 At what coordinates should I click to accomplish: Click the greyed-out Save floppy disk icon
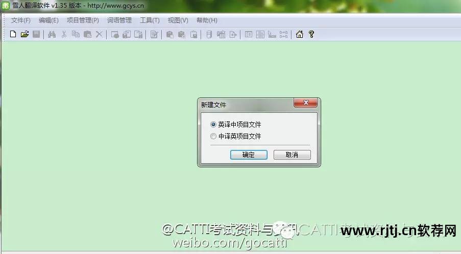36,34
